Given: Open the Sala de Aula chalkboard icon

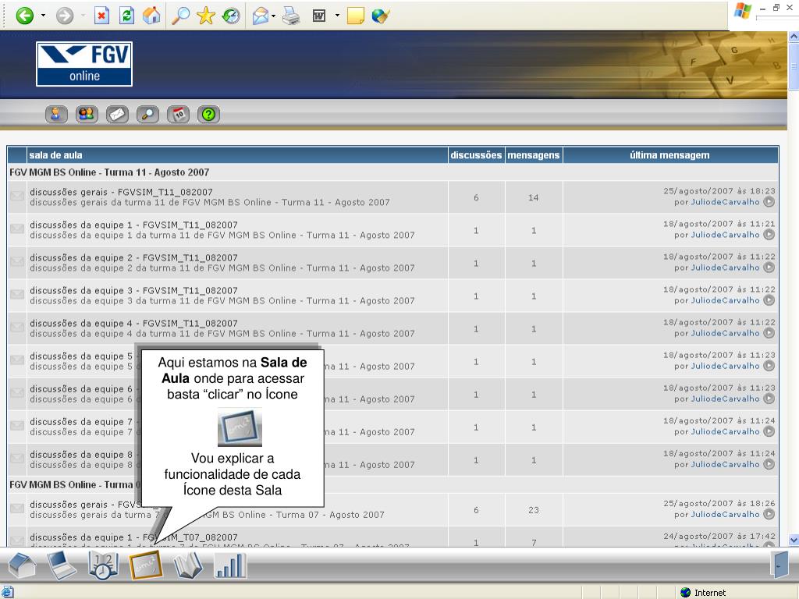Looking at the screenshot, I should 146,565.
